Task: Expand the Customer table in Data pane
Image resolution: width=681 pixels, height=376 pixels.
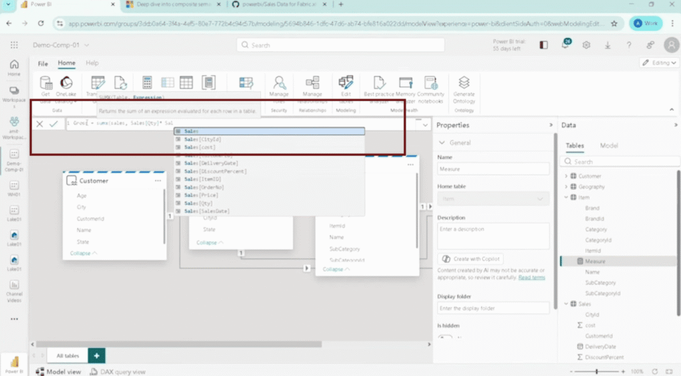Action: tap(566, 176)
